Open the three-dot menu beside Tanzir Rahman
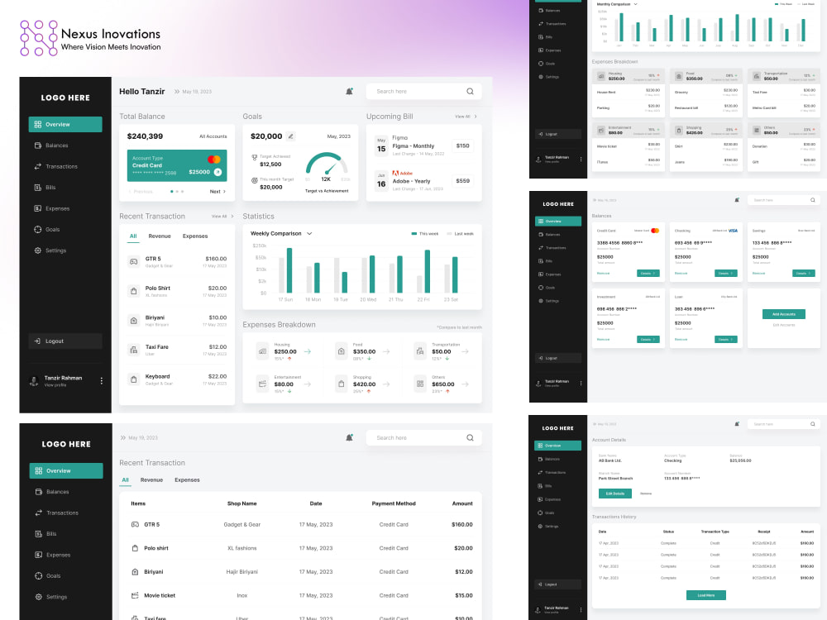The width and height of the screenshot is (827, 620). [101, 380]
